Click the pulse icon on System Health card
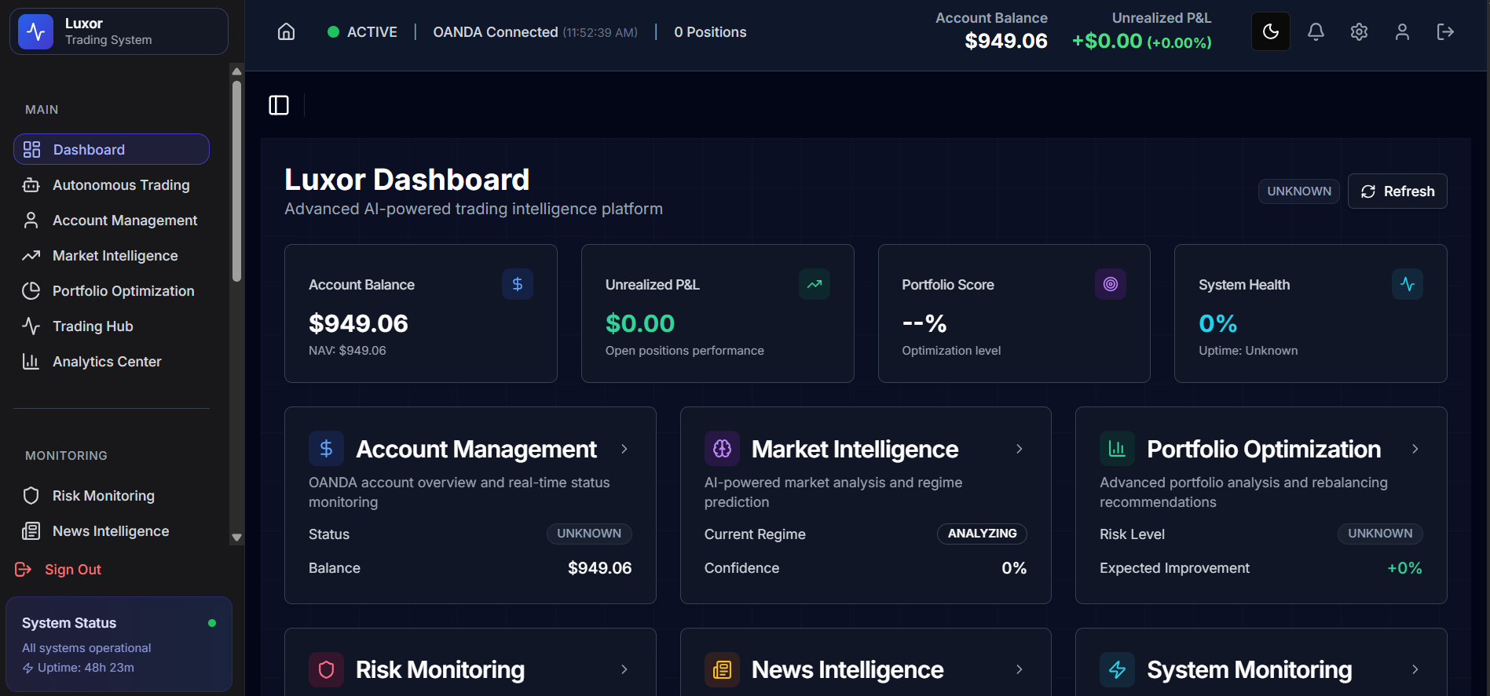Image resolution: width=1490 pixels, height=696 pixels. [1407, 284]
